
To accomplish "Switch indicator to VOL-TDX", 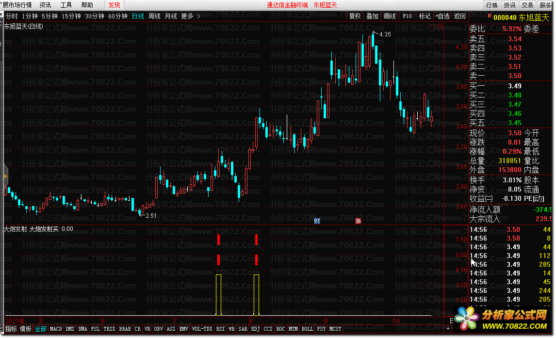I will [202, 329].
